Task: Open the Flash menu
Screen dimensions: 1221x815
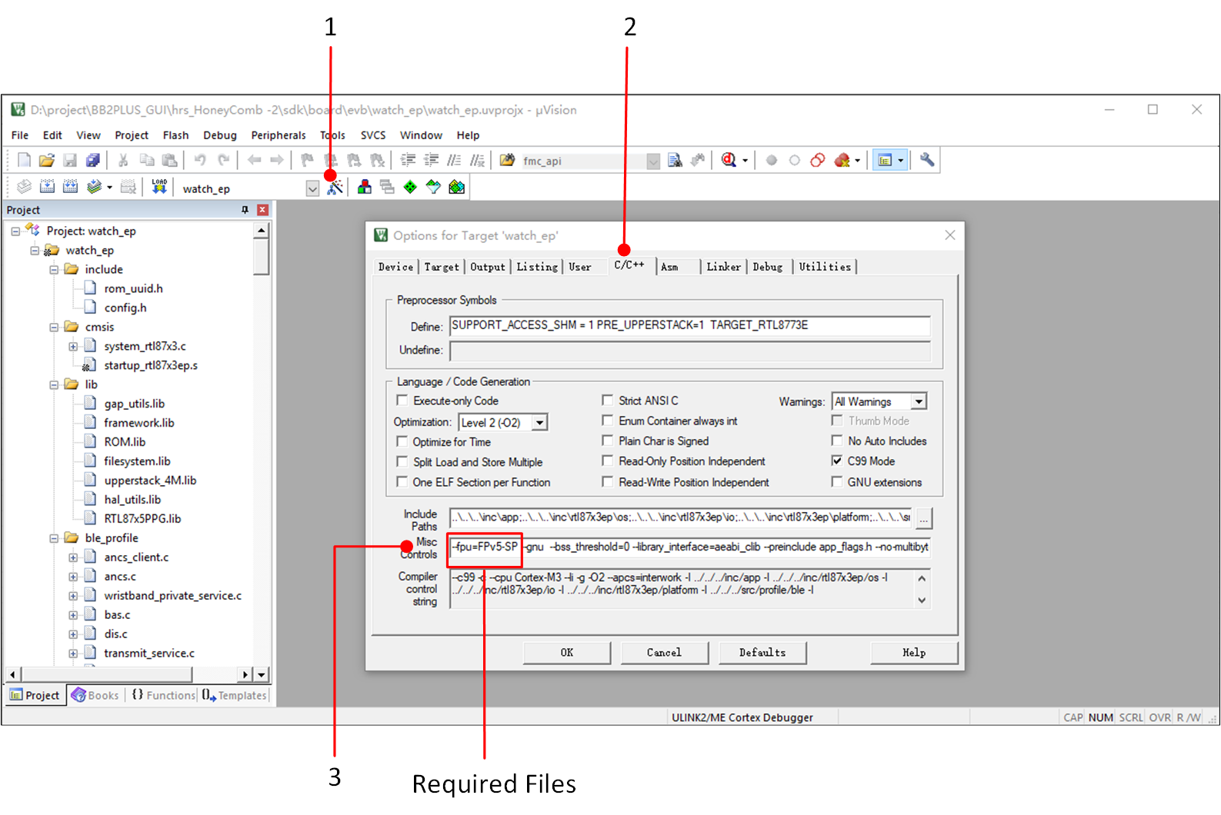Action: (175, 135)
